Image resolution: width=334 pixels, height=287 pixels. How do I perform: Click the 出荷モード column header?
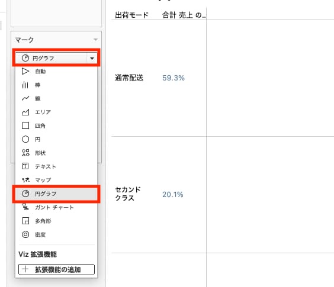(131, 15)
